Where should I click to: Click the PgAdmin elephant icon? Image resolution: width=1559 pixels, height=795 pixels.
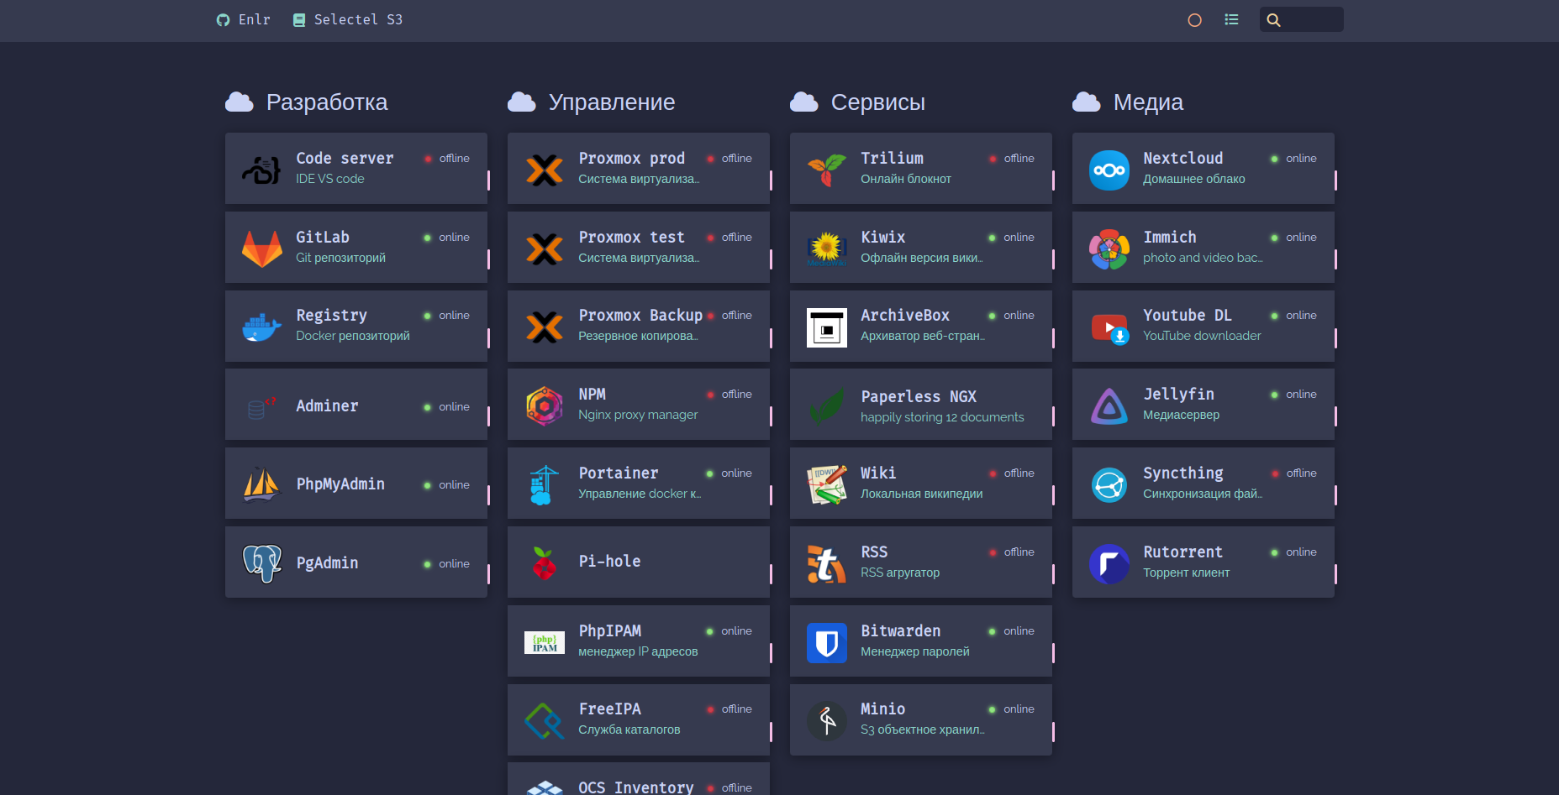pos(262,563)
